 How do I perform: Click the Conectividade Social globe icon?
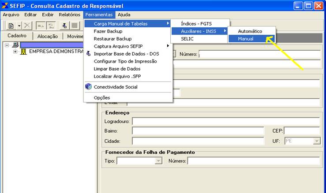pyautogui.click(x=88, y=87)
